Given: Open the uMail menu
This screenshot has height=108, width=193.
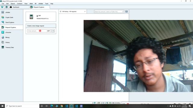Looking at the screenshot, I should click(x=31, y=4).
